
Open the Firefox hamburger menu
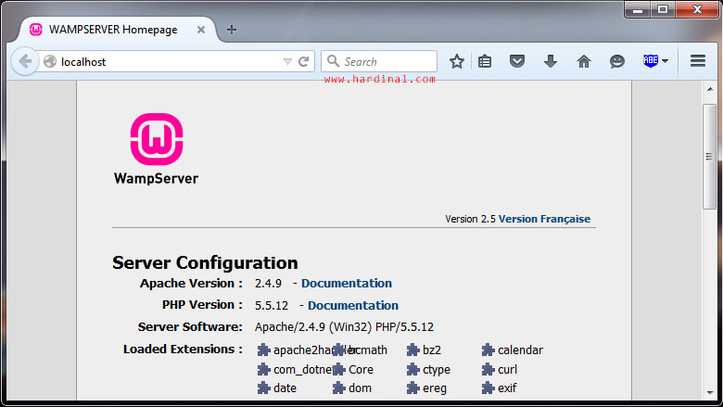[698, 61]
